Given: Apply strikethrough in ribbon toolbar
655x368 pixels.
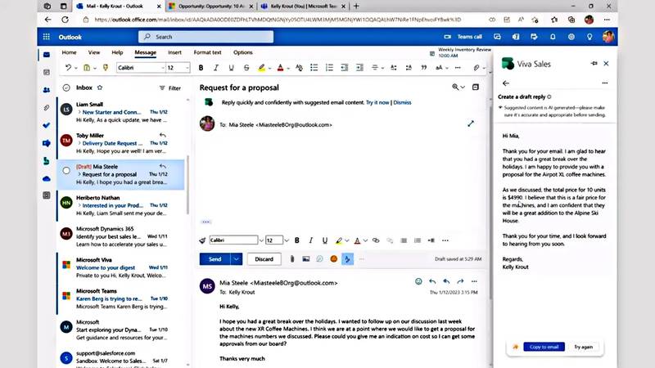Looking at the screenshot, I should (x=246, y=68).
